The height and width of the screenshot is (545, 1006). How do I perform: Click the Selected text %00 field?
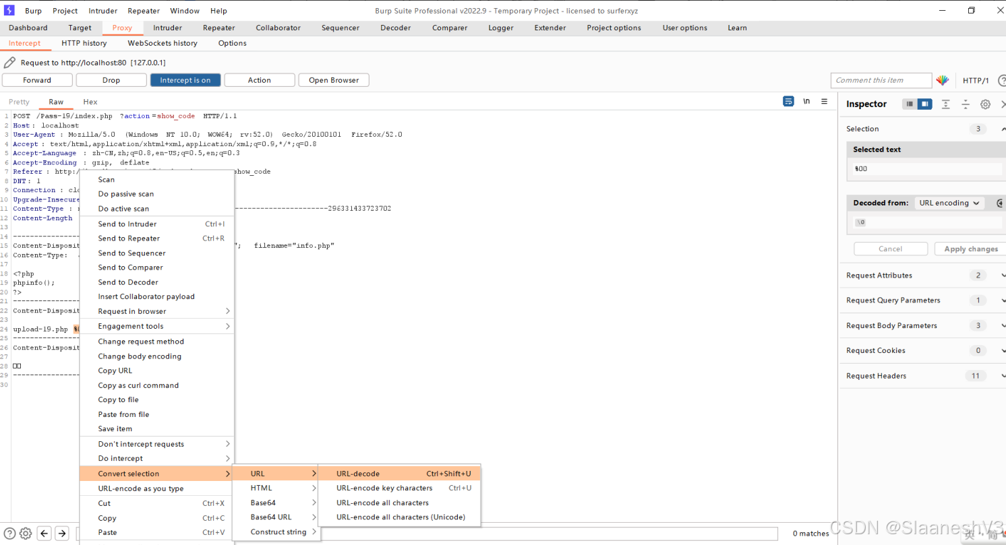point(928,169)
